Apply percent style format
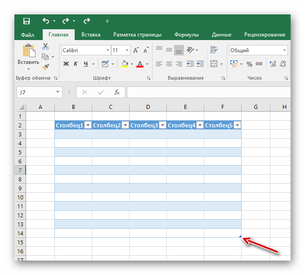 pyautogui.click(x=249, y=64)
